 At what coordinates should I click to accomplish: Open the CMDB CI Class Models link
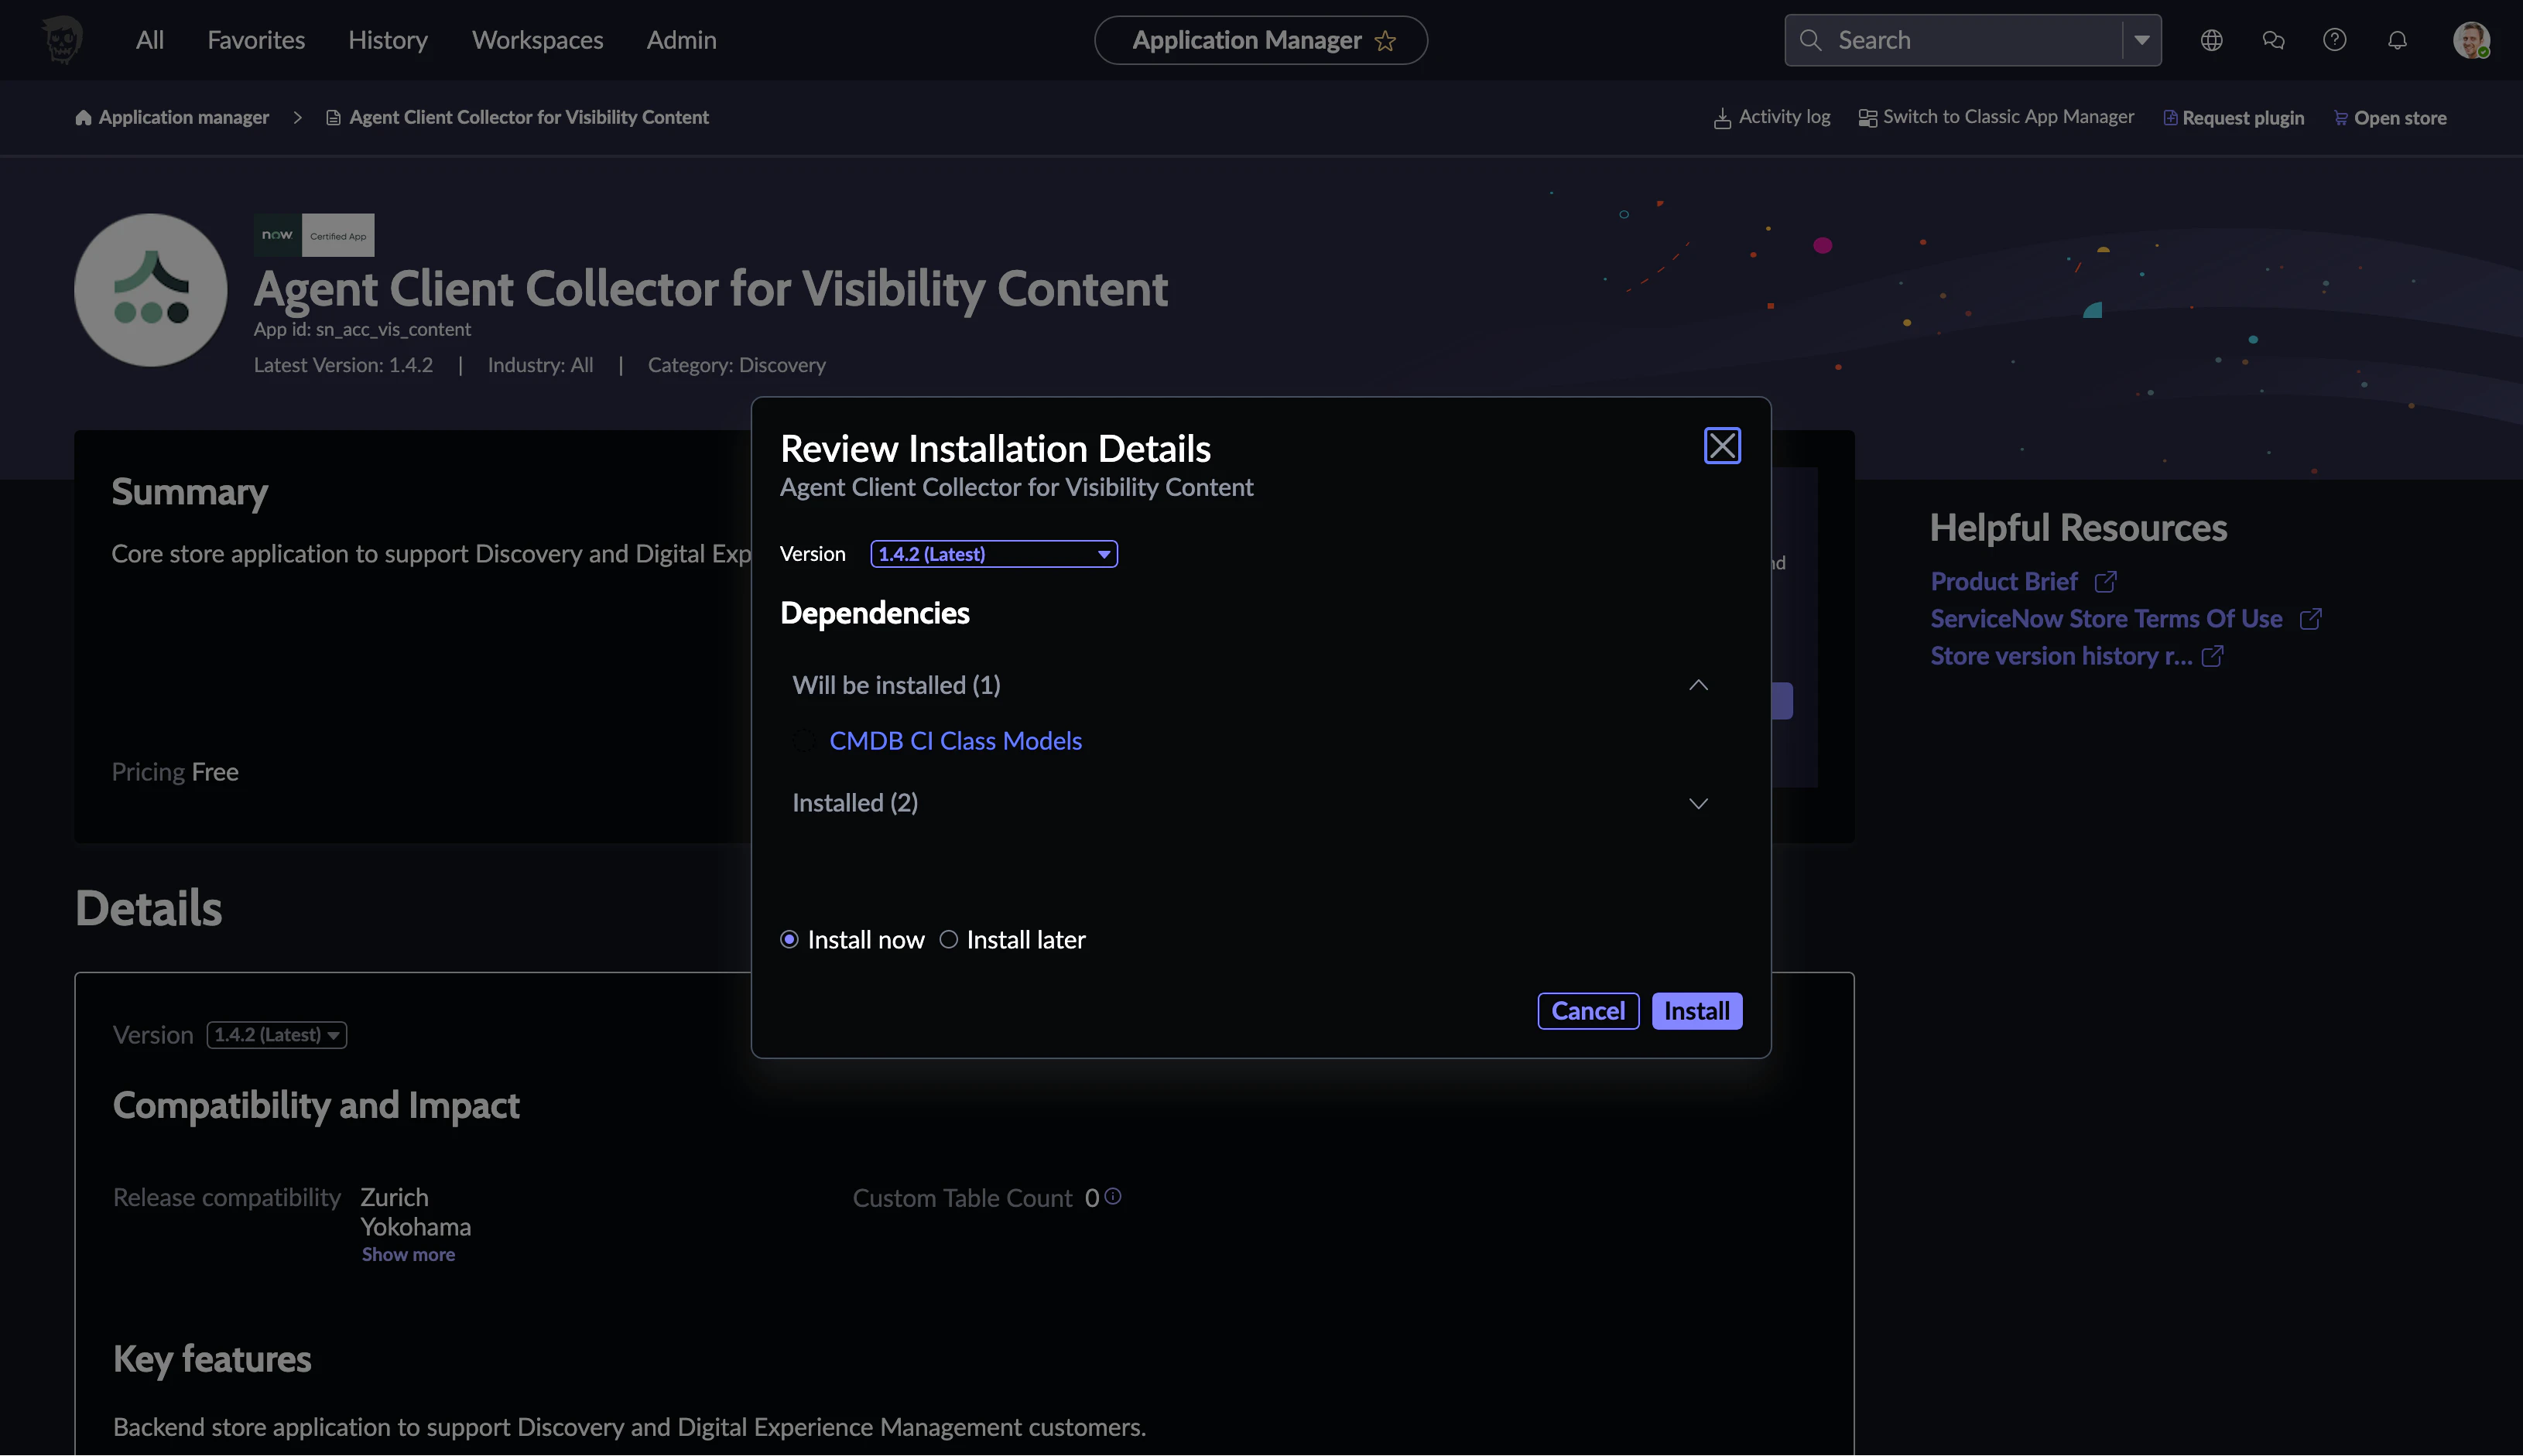(955, 741)
